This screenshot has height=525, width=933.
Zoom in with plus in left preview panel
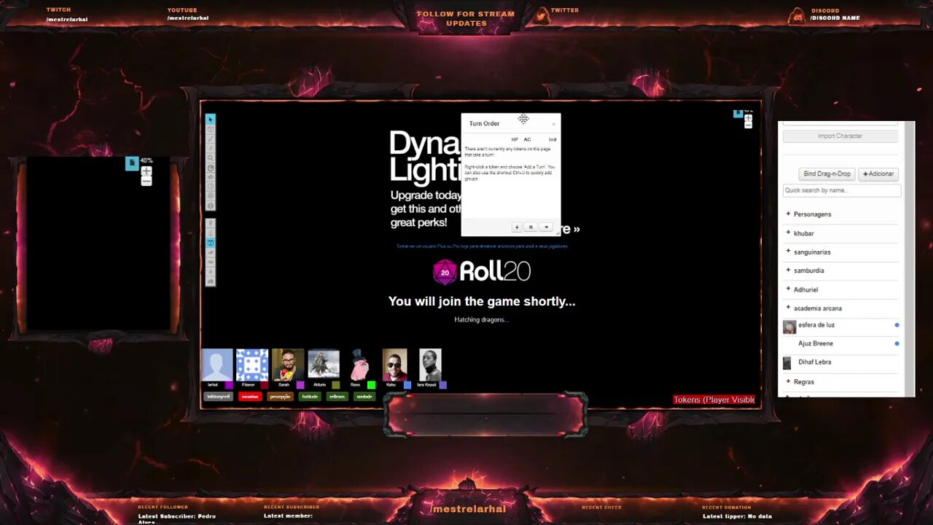click(x=147, y=171)
